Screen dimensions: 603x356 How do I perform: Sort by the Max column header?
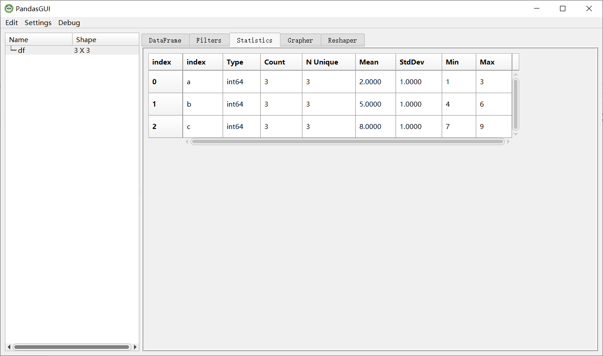click(494, 62)
